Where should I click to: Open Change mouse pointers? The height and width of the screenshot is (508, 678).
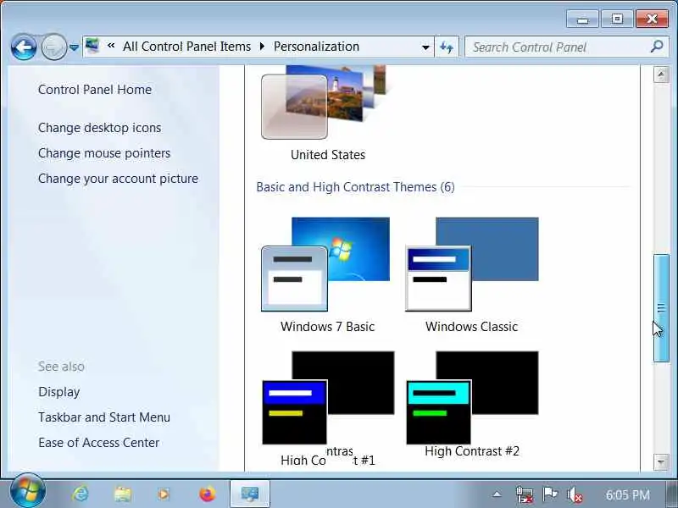coord(104,153)
